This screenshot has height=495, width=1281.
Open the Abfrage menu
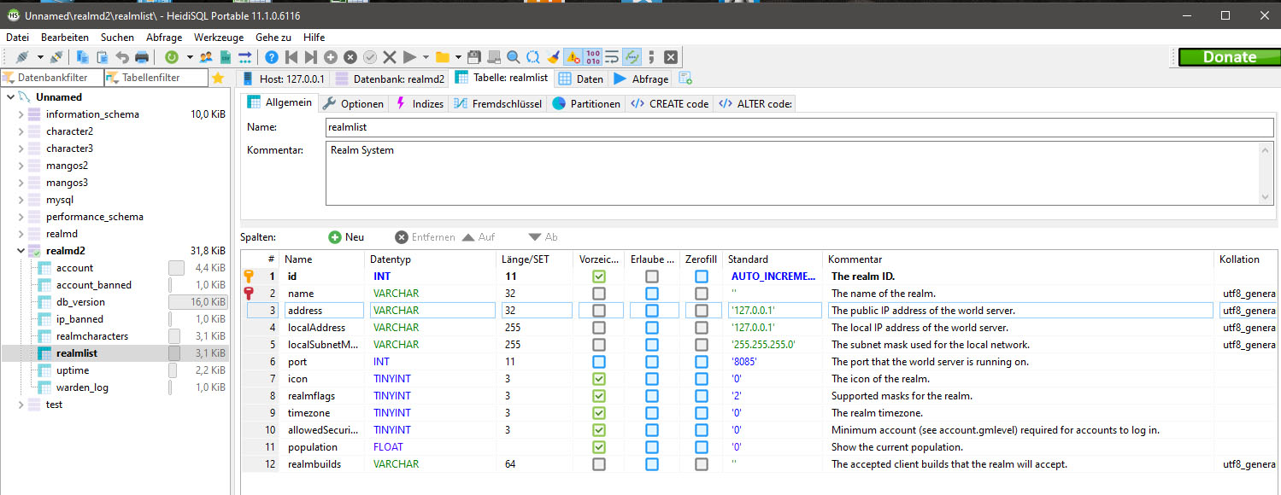pyautogui.click(x=164, y=38)
